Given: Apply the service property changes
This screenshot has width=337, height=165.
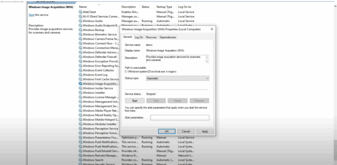Looking at the screenshot, I should (x=205, y=131).
